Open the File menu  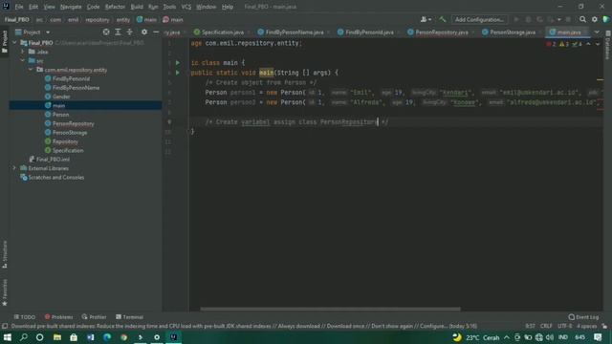[x=19, y=7]
